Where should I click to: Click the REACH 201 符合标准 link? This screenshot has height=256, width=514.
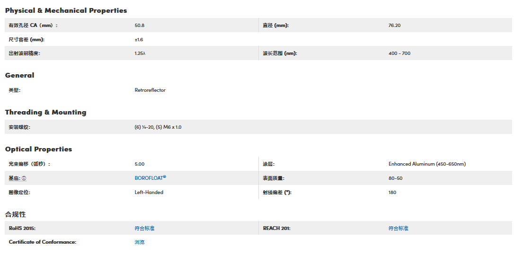tap(399, 229)
